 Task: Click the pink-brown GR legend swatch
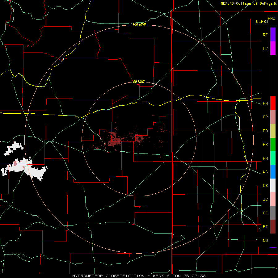click(273, 117)
